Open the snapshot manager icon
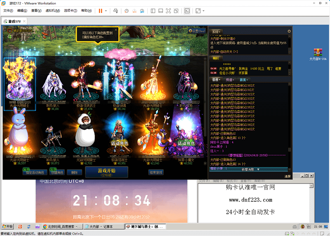Viewport: 330px width, 236px height. coord(142,11)
